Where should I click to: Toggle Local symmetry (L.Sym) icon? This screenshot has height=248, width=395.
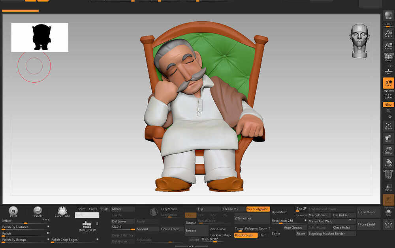388,96
